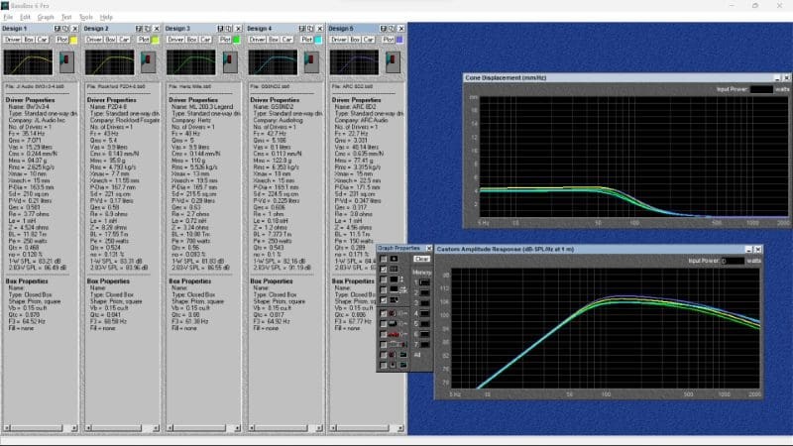The width and height of the screenshot is (793, 446).
Task: Open the Edit menu
Action: point(26,17)
